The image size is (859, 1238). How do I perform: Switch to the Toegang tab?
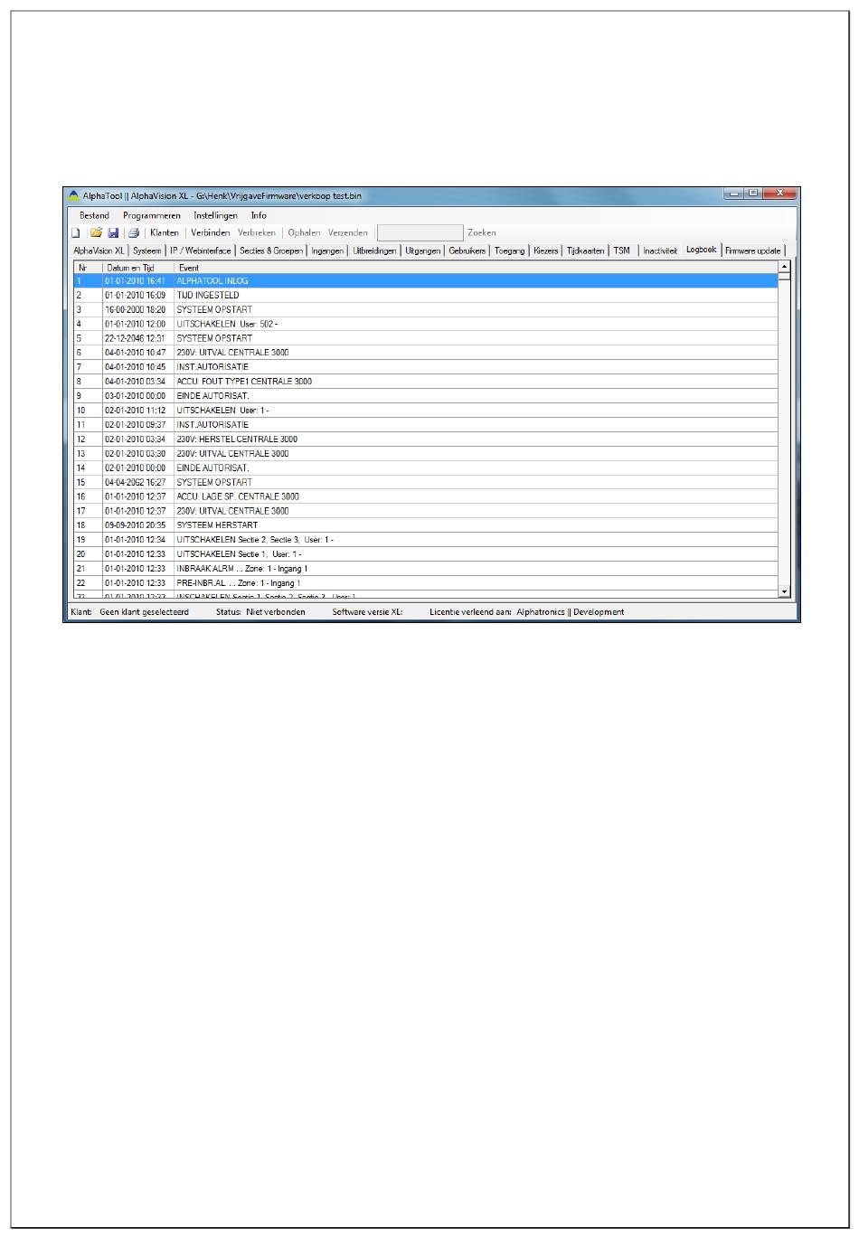click(510, 250)
